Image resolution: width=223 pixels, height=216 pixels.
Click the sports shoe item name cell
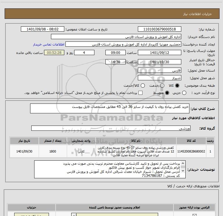[136, 151]
